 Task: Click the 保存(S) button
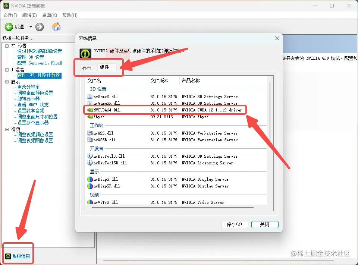pos(235,224)
